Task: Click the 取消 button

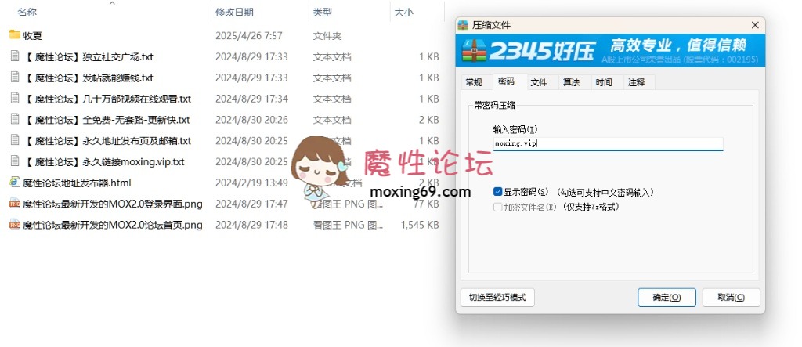Action: coord(731,298)
